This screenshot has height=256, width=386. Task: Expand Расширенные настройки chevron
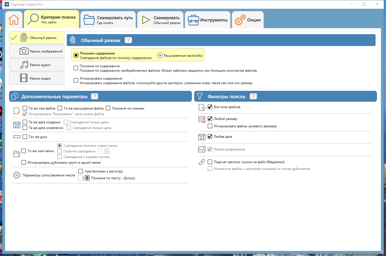160,55
